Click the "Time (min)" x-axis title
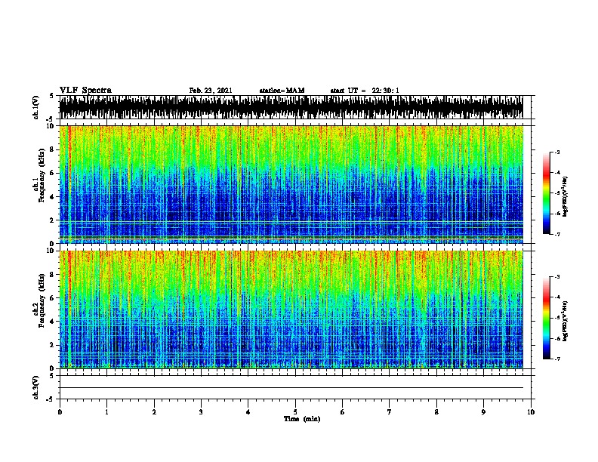 (302, 419)
